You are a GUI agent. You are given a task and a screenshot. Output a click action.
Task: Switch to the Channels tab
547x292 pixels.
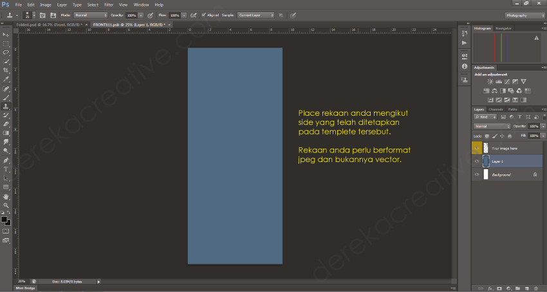click(496, 109)
